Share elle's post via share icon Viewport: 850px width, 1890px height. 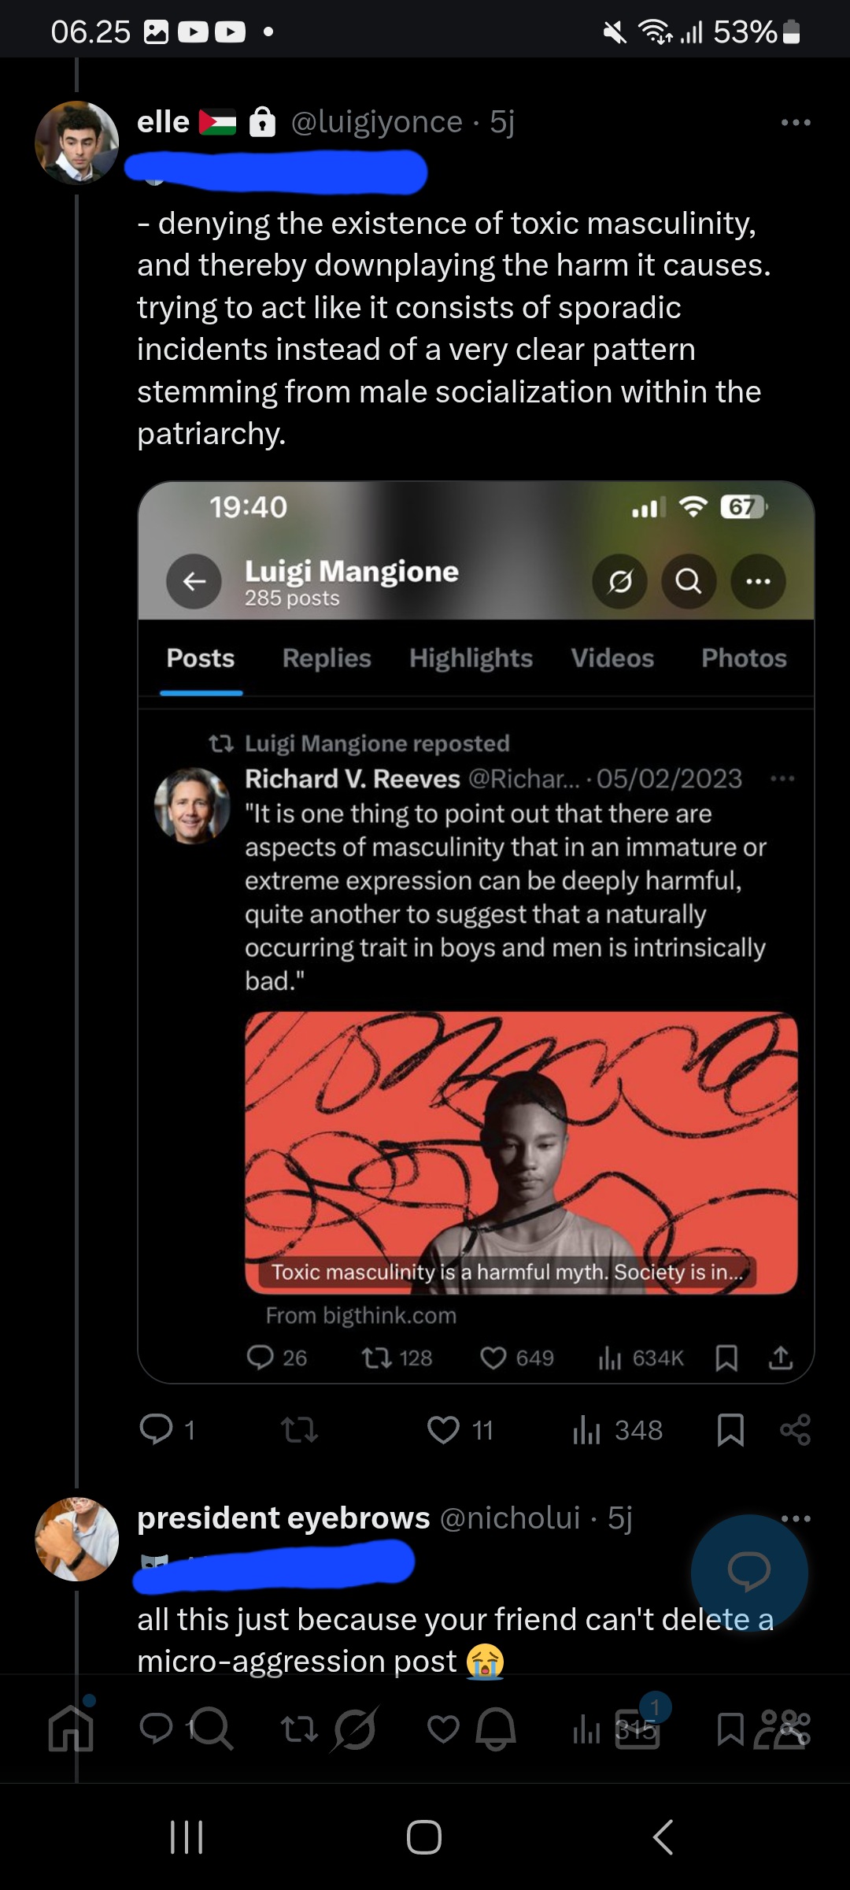pos(795,1429)
